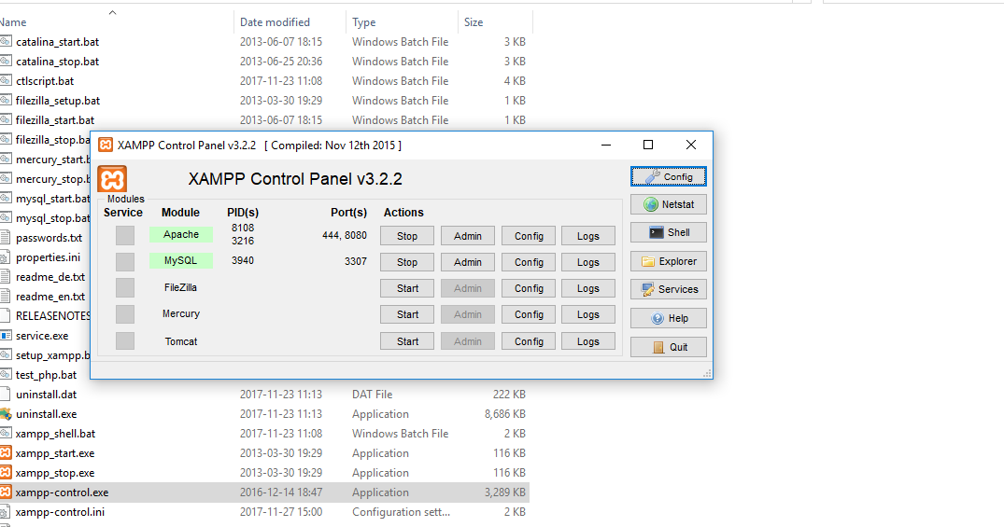
Task: Open Explorer from XAMPP panel
Action: click(x=669, y=261)
